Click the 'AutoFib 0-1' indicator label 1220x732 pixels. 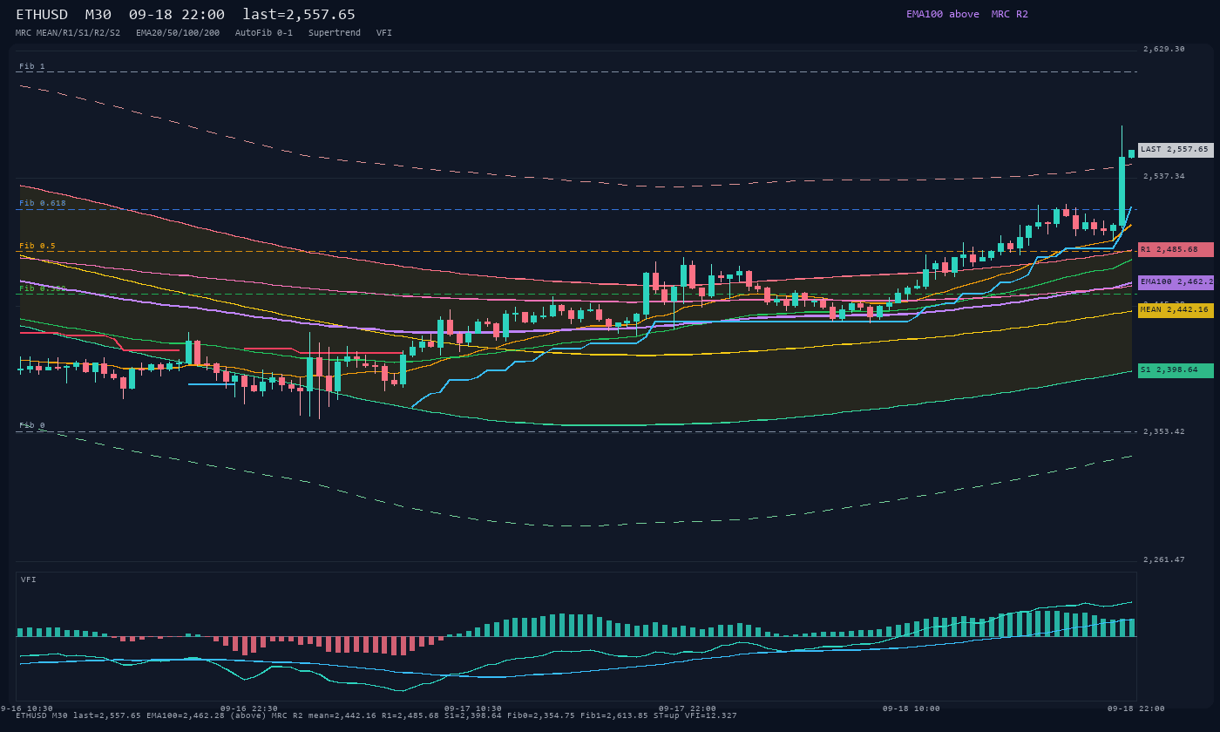264,33
